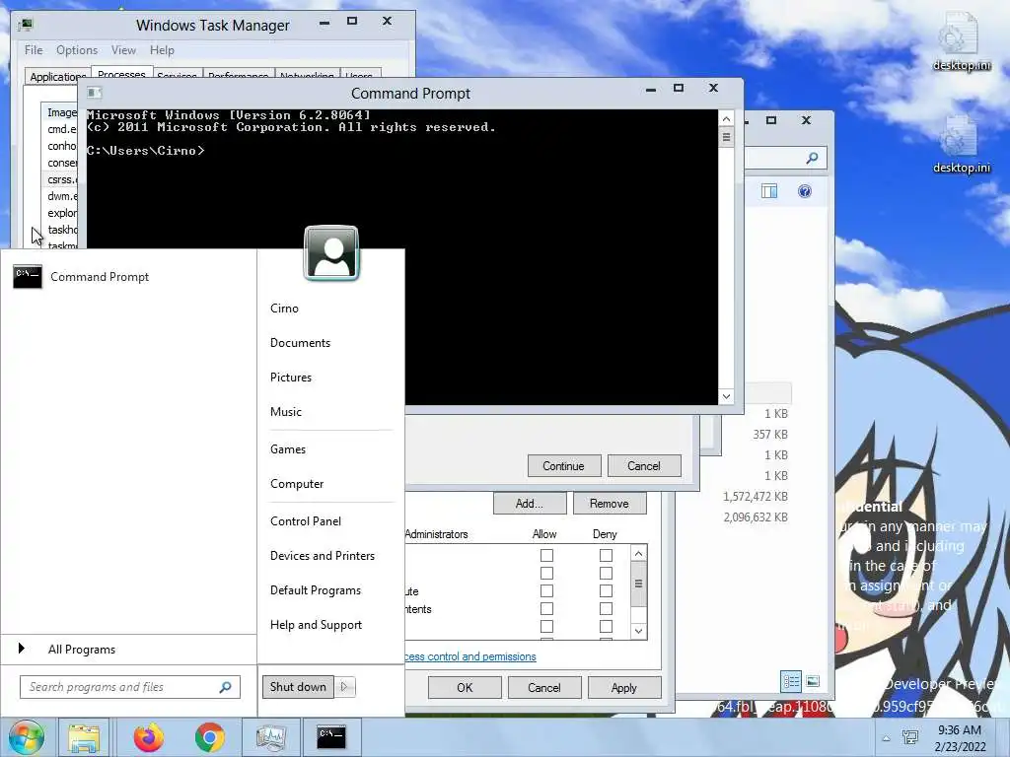Click the Start orb on the taskbar
The height and width of the screenshot is (757, 1010).
(x=26, y=737)
